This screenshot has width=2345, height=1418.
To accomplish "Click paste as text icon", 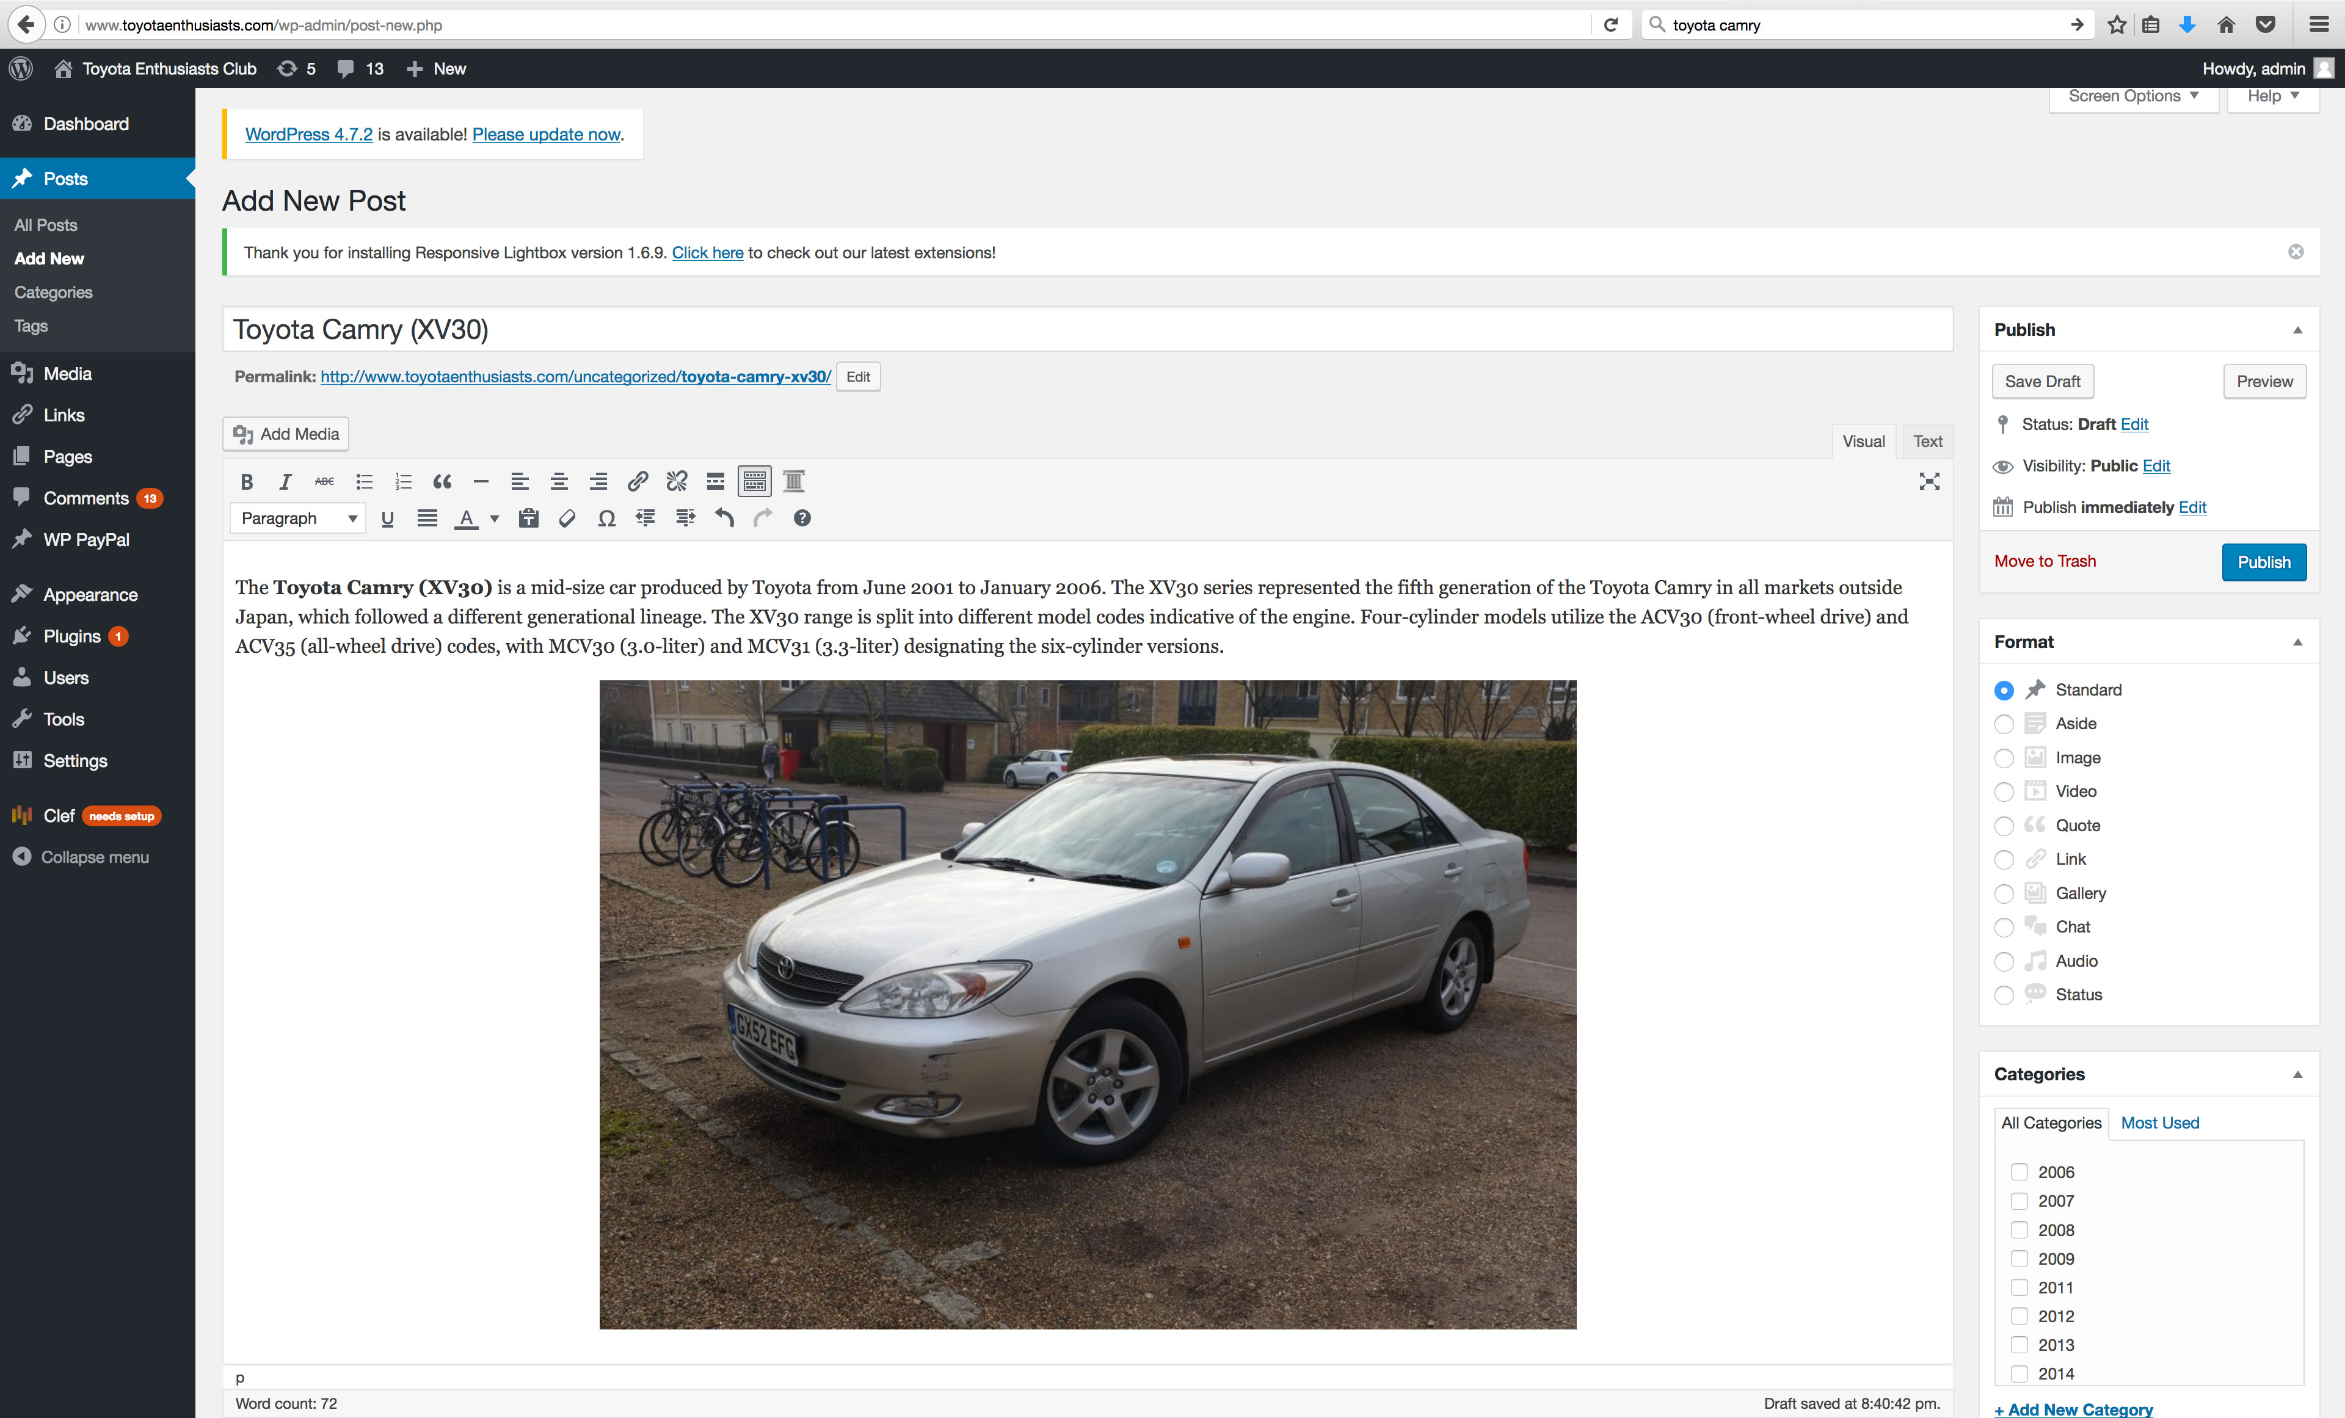I will tap(529, 518).
